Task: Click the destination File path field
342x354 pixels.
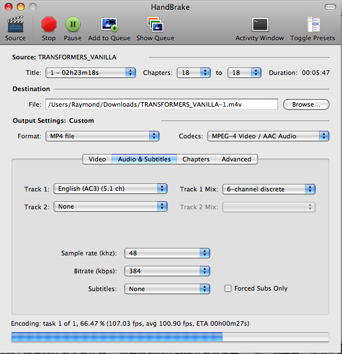Action: 162,104
